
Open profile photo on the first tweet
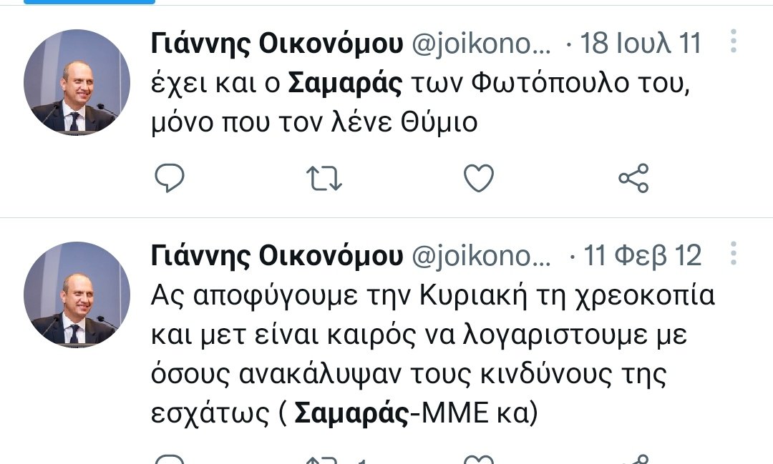tap(77, 82)
